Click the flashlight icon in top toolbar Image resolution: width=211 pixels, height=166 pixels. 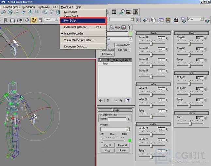(x=3, y=12)
